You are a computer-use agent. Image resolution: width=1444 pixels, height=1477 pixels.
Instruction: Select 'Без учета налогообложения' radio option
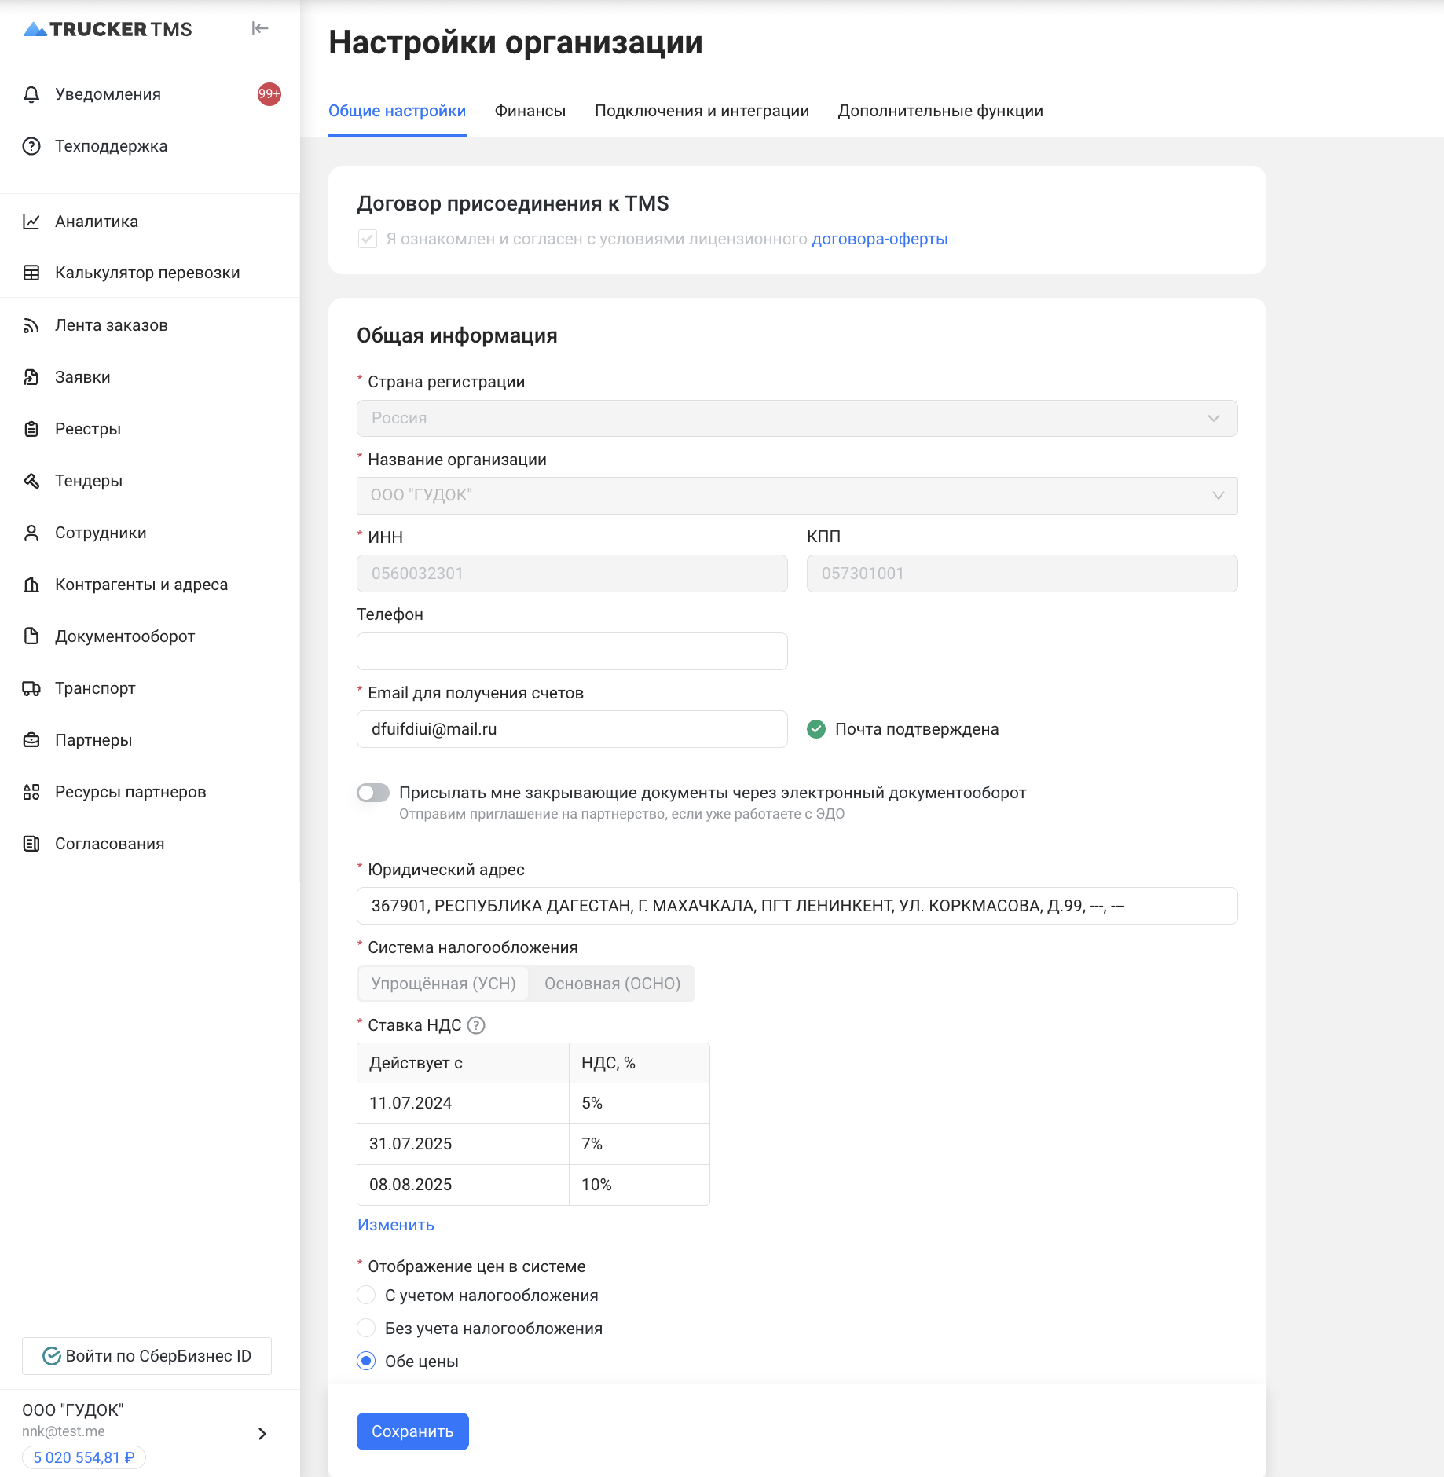[x=366, y=1328]
